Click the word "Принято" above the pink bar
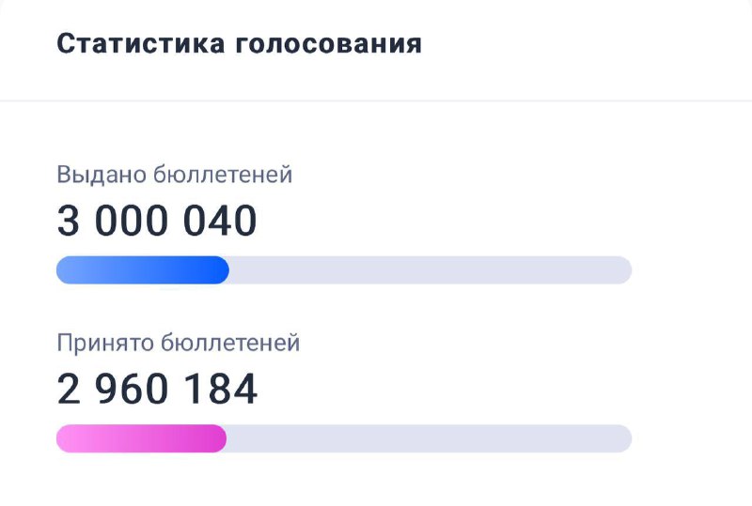 tap(105, 343)
